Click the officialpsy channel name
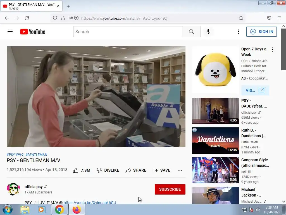The image size is (286, 215). click(34, 187)
